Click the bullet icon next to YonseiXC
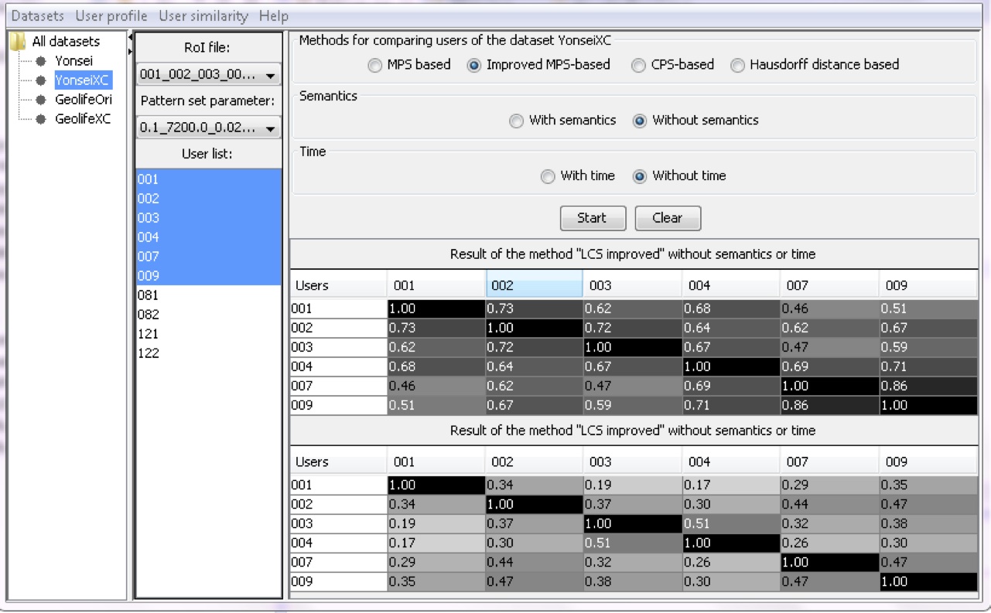 tap(40, 80)
